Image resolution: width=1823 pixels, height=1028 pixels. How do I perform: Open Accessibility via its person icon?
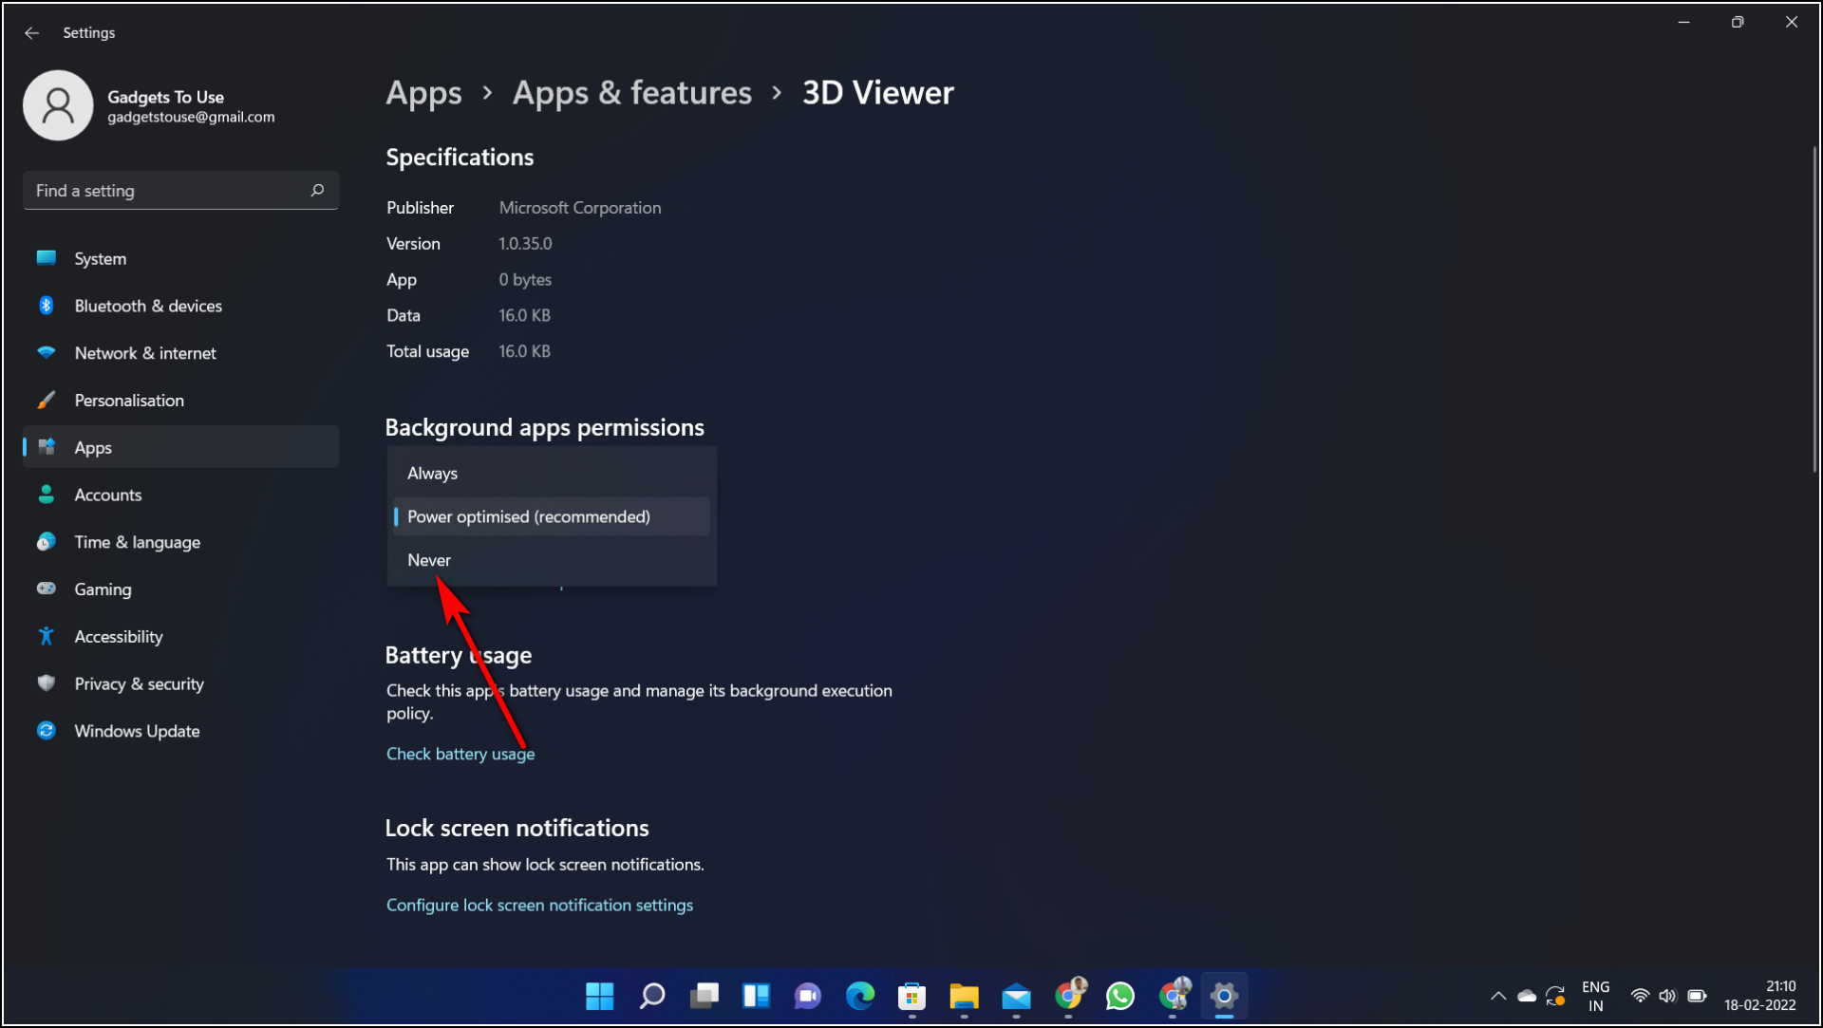[x=46, y=636]
